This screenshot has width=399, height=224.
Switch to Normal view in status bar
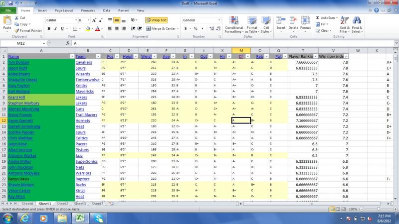(332, 209)
